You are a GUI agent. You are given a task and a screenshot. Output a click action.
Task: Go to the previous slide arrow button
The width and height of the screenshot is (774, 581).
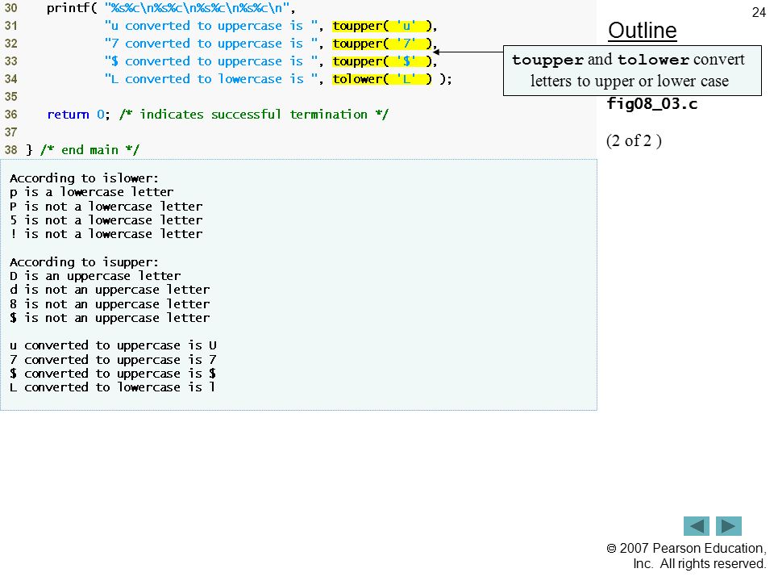tap(696, 525)
